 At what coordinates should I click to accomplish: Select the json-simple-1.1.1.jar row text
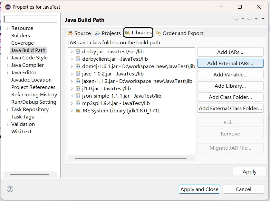[121, 96]
